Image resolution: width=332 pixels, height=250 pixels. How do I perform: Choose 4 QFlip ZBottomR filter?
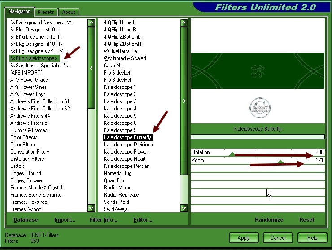(x=122, y=44)
